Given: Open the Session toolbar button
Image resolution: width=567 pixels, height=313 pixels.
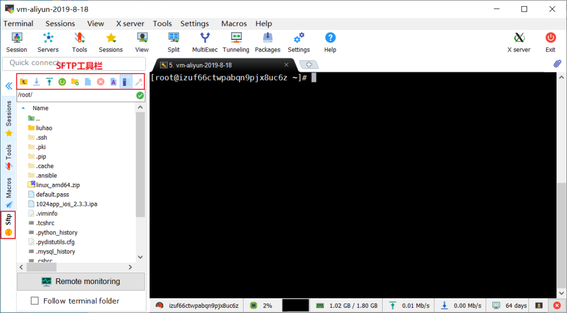Looking at the screenshot, I should coord(17,43).
